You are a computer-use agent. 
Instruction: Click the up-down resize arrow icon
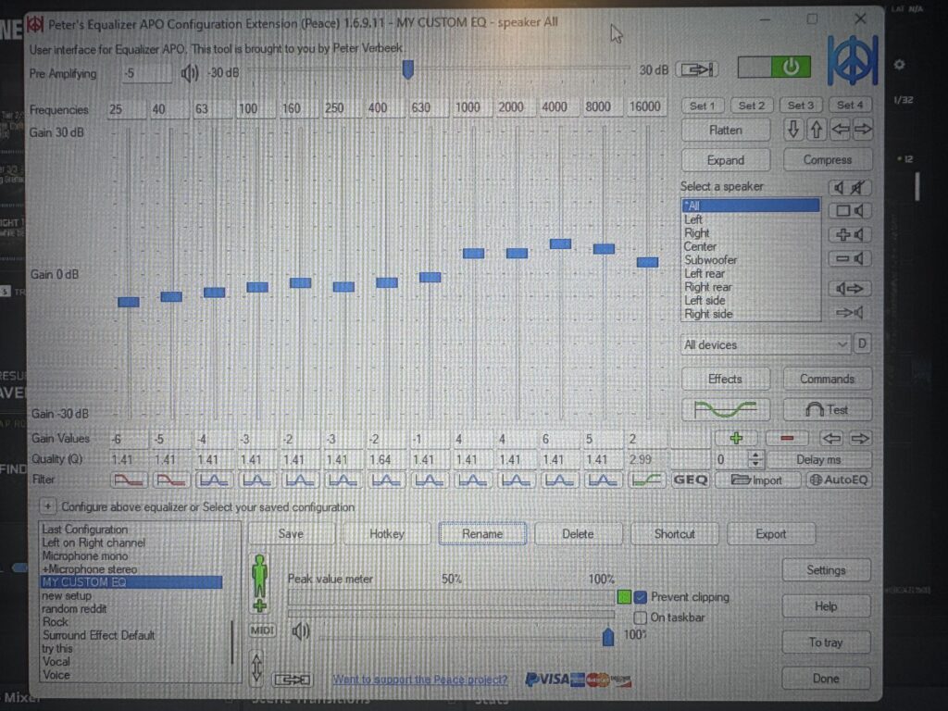point(256,667)
